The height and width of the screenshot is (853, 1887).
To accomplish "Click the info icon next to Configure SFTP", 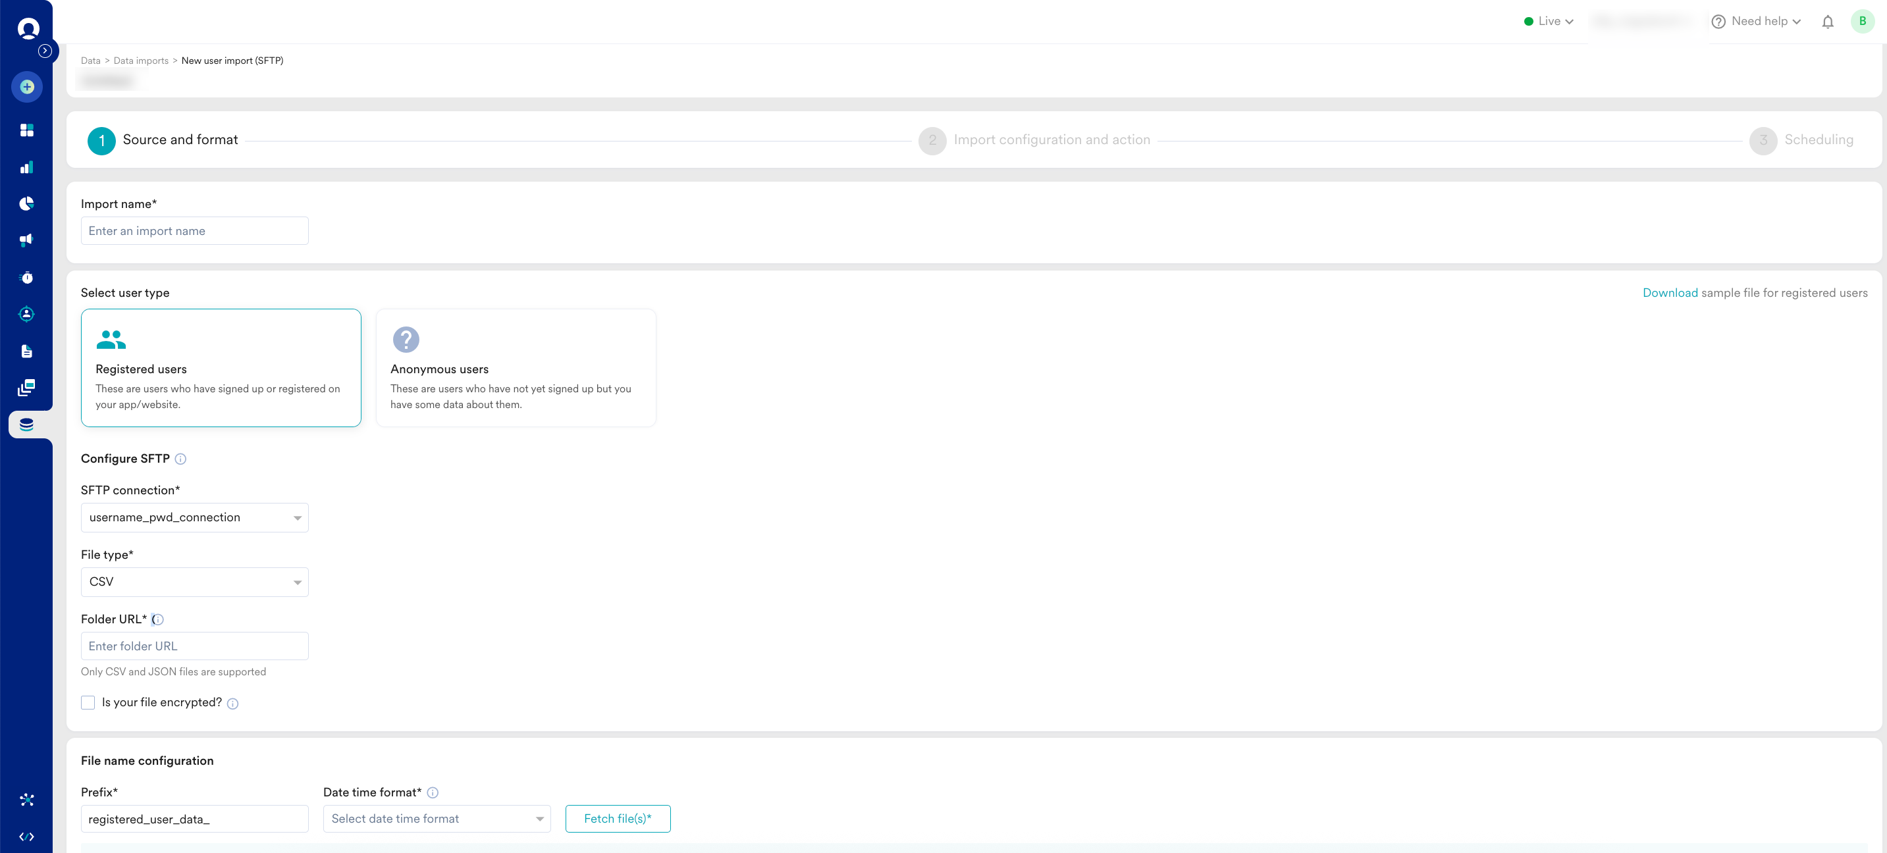I will tap(180, 459).
